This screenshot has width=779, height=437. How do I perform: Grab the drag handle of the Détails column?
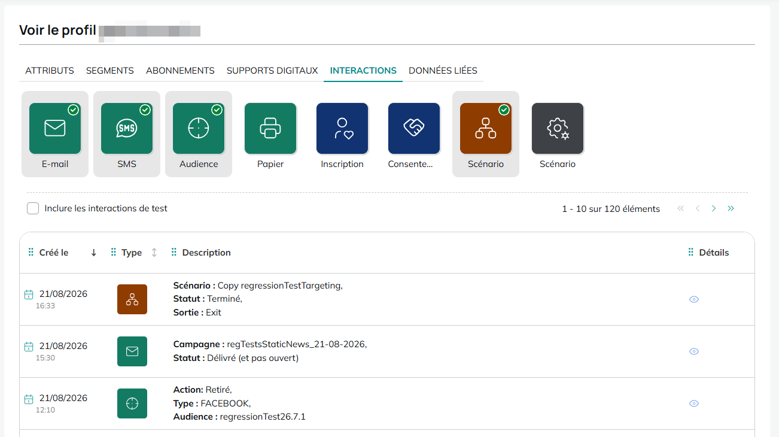pos(691,253)
